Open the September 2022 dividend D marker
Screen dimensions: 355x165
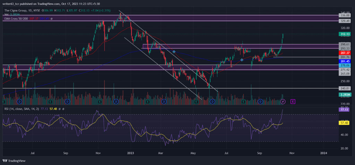coord(67,102)
